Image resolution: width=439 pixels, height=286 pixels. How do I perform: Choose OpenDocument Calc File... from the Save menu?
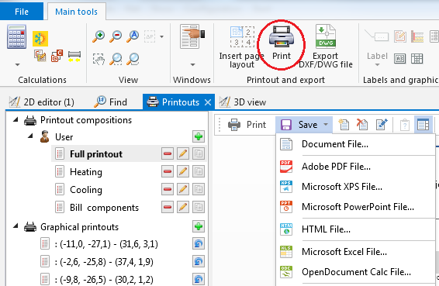355,272
